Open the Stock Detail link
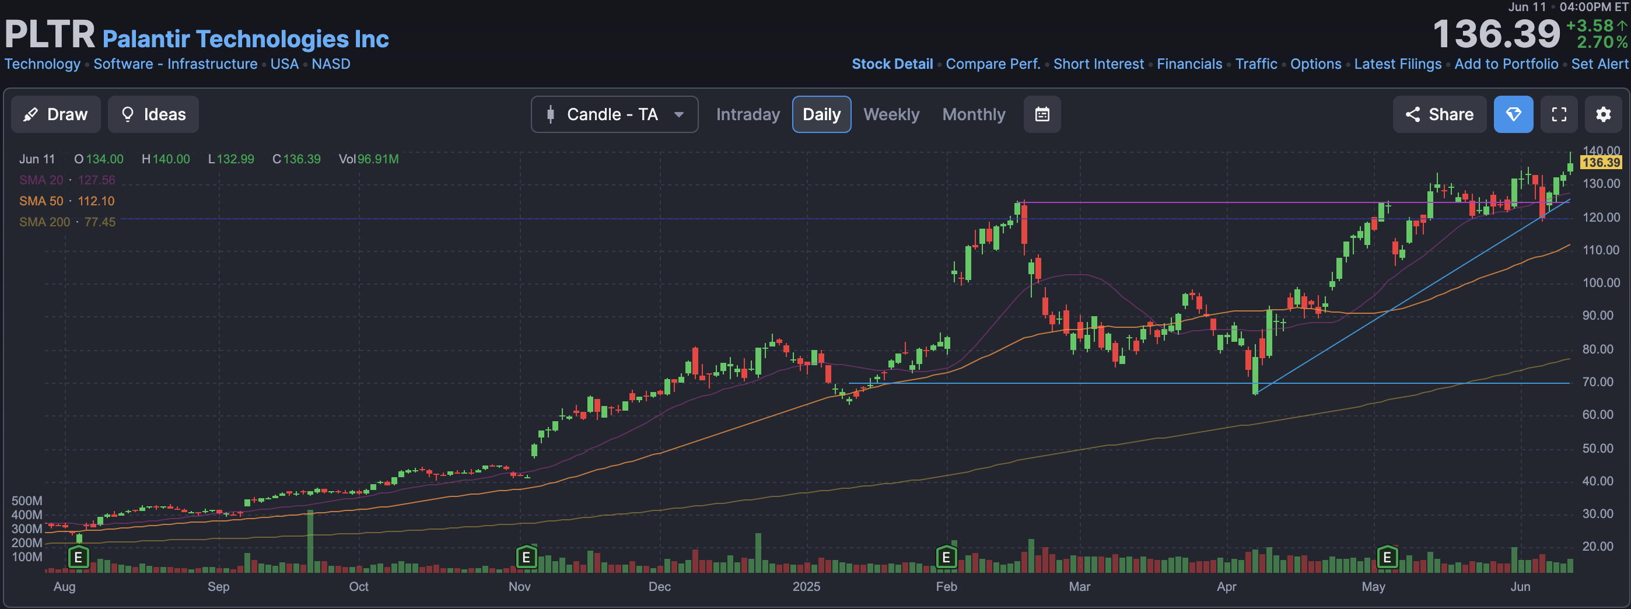The height and width of the screenshot is (609, 1631). coord(892,64)
